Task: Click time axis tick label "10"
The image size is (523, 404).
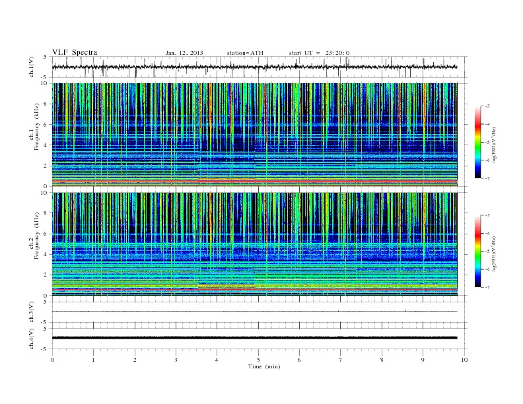Action: (x=464, y=360)
